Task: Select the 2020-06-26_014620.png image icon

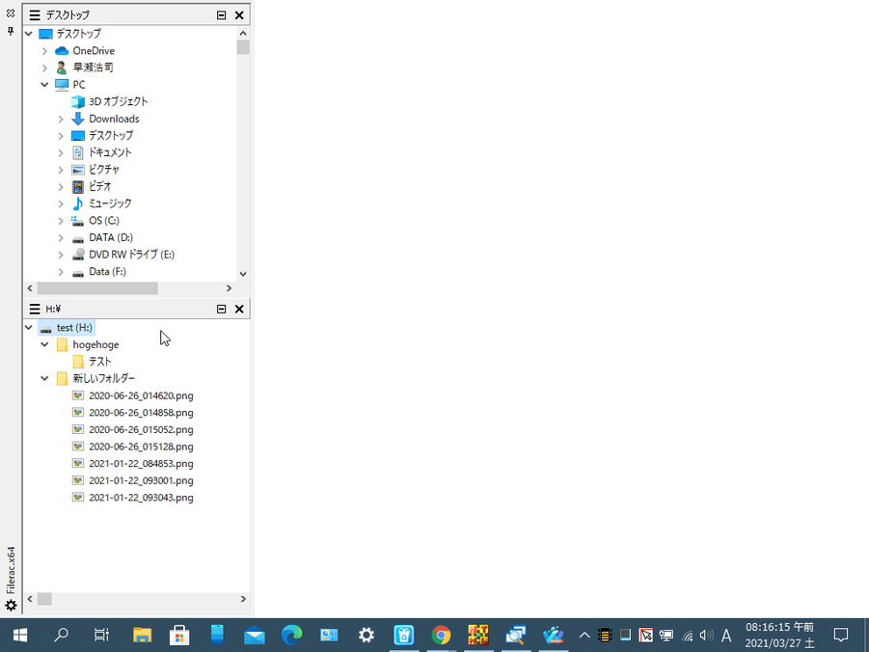Action: [x=78, y=395]
